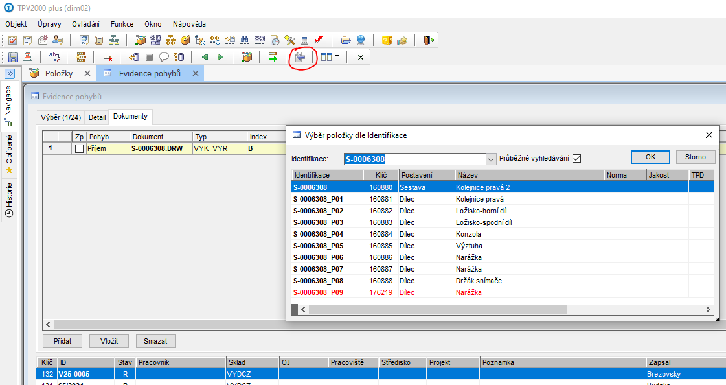
Task: Click the hammer and wrench tools icon
Action: [289, 40]
